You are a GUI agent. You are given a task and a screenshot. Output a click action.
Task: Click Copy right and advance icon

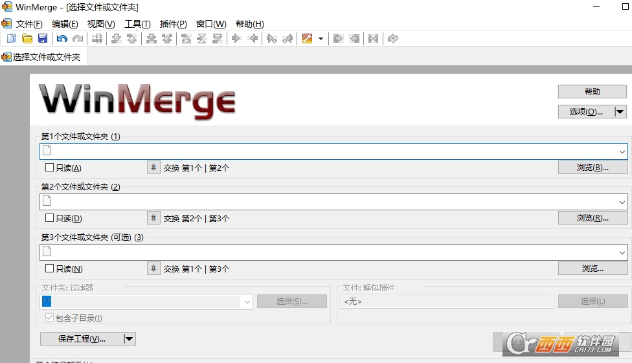(272, 39)
